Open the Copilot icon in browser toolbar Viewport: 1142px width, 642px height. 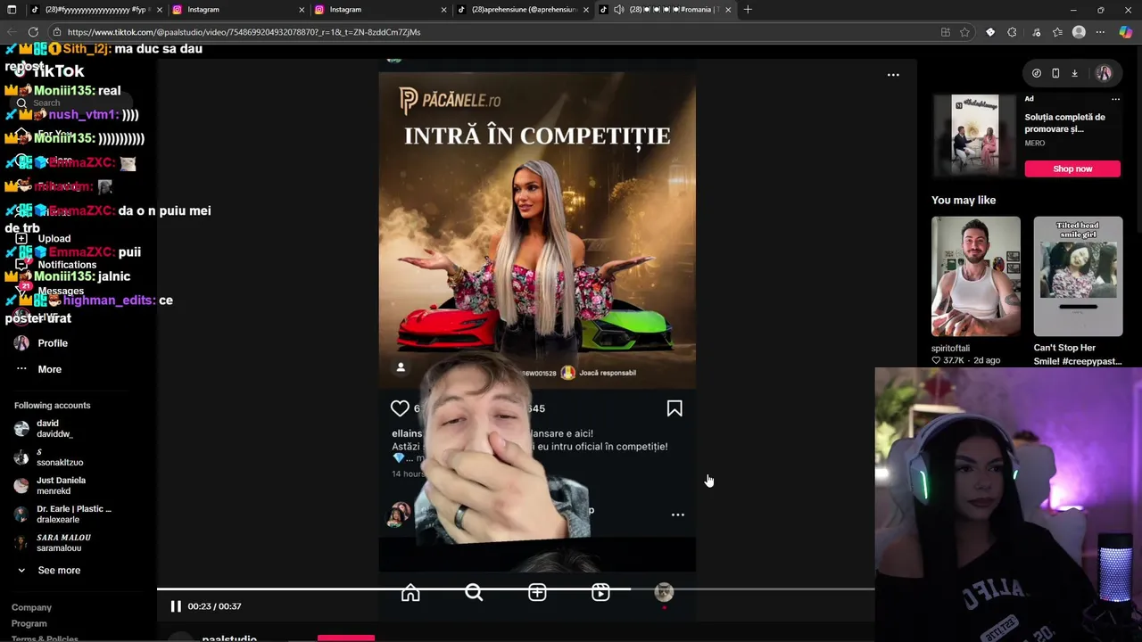[x=1126, y=32]
